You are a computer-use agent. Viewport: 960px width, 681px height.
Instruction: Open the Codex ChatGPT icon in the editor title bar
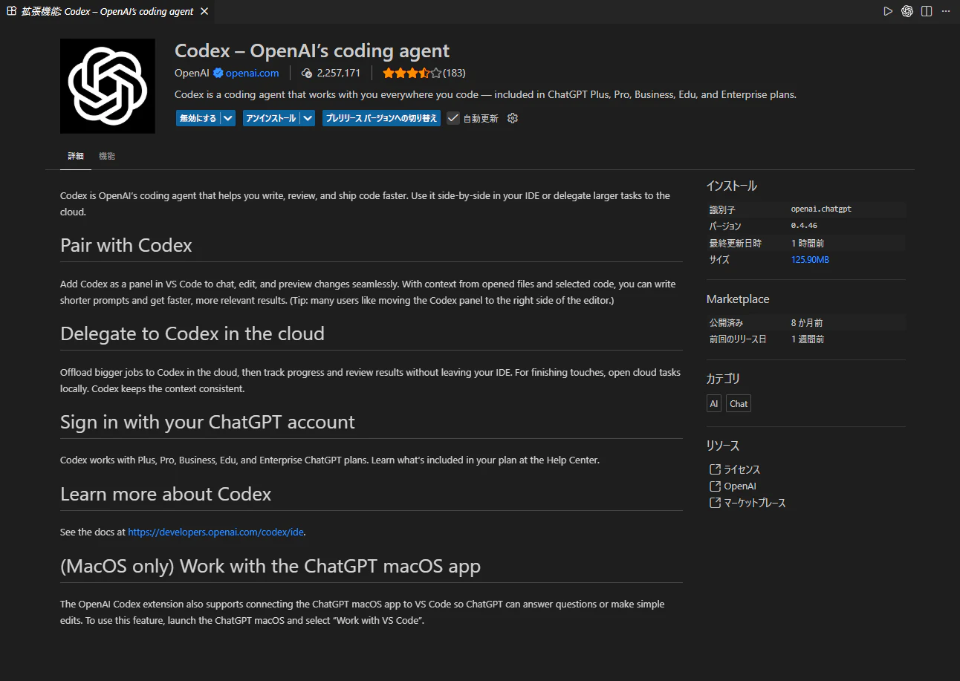coord(907,11)
